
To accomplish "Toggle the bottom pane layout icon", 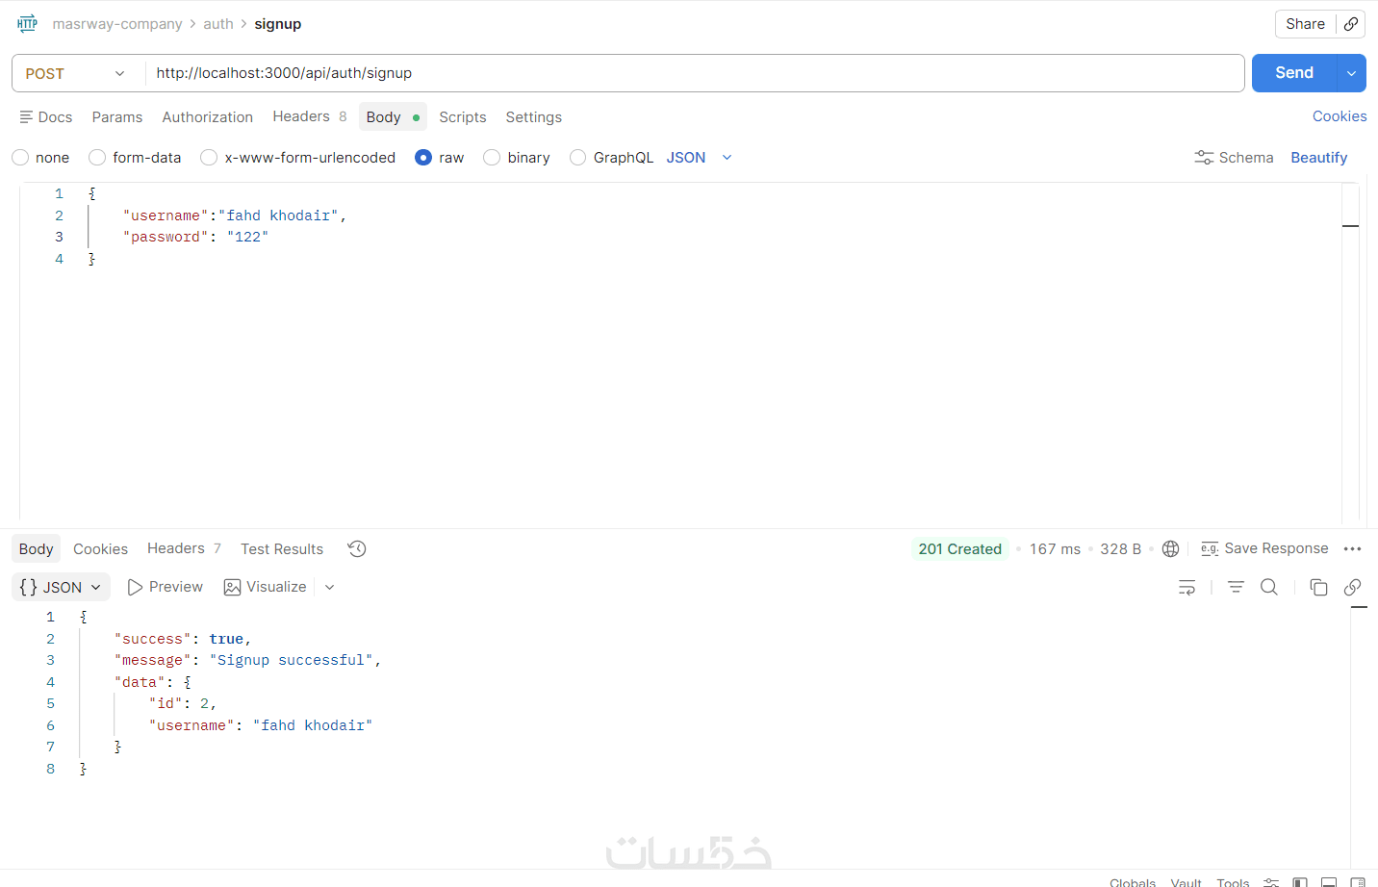I will pos(1329,882).
